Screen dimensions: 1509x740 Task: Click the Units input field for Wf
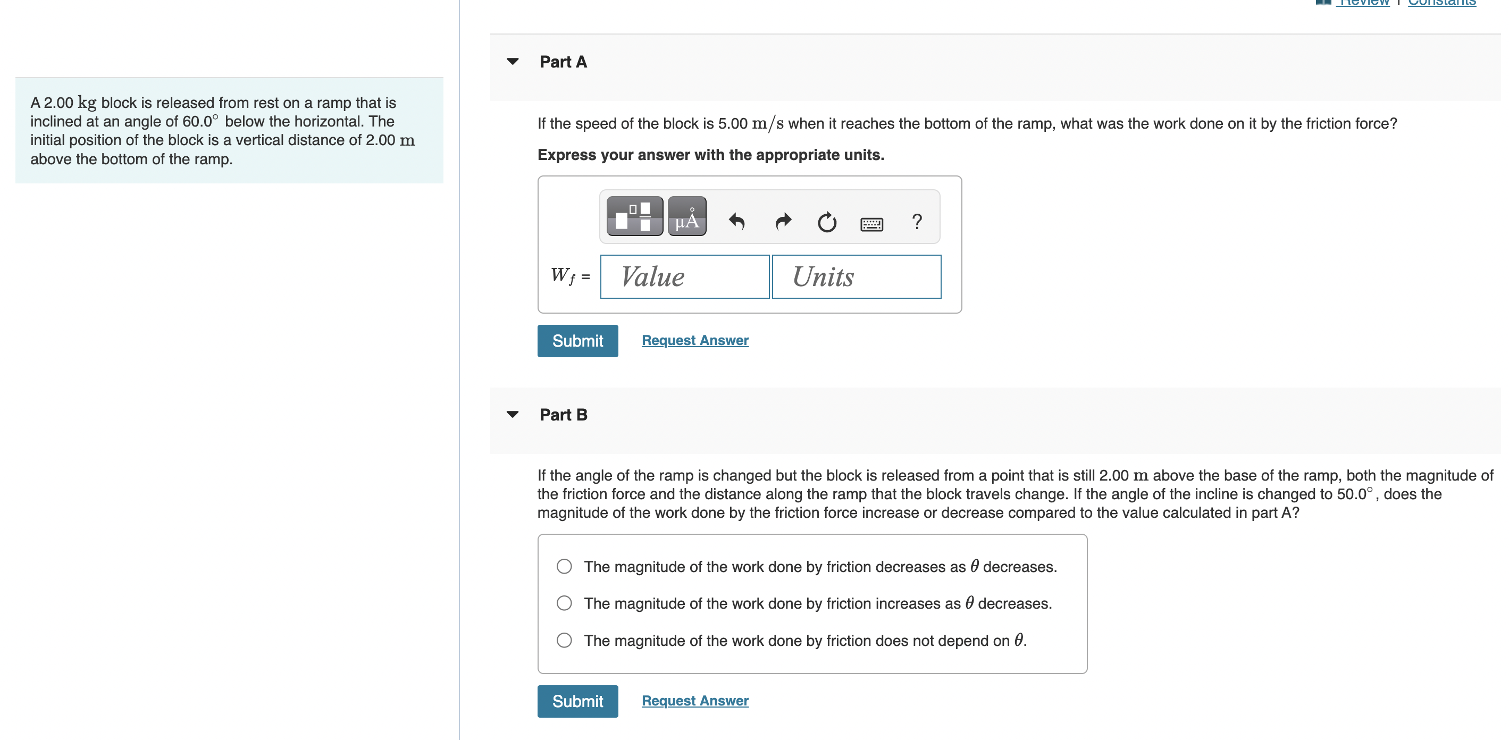pos(856,276)
